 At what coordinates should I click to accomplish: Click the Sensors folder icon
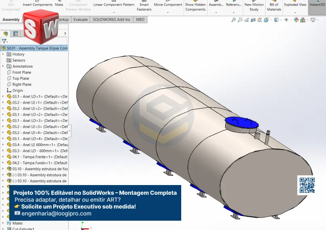[x=9, y=60]
